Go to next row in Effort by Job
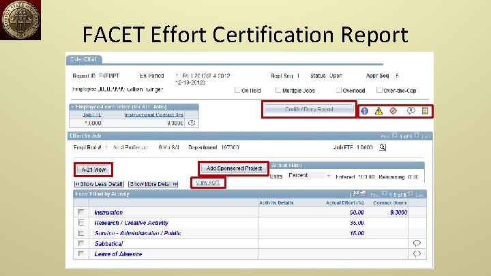The height and width of the screenshot is (276, 491). 417,136
